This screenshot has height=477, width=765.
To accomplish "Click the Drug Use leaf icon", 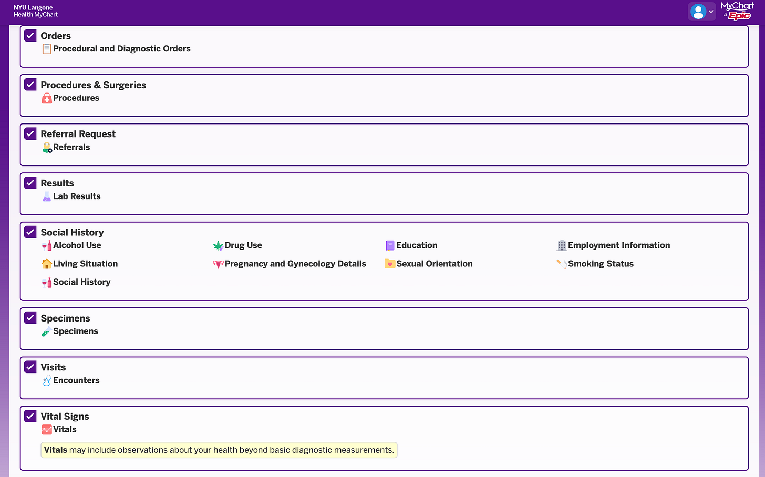I will click(x=219, y=245).
